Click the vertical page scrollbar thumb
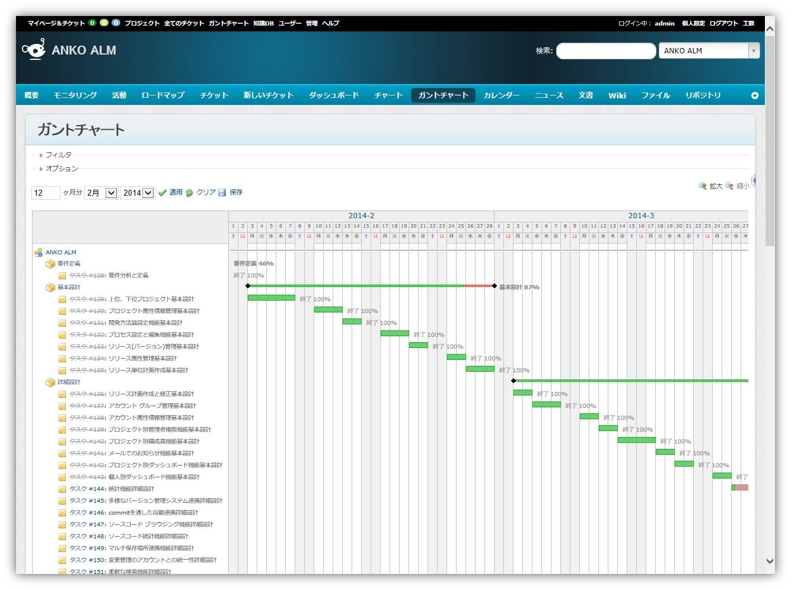 770,140
